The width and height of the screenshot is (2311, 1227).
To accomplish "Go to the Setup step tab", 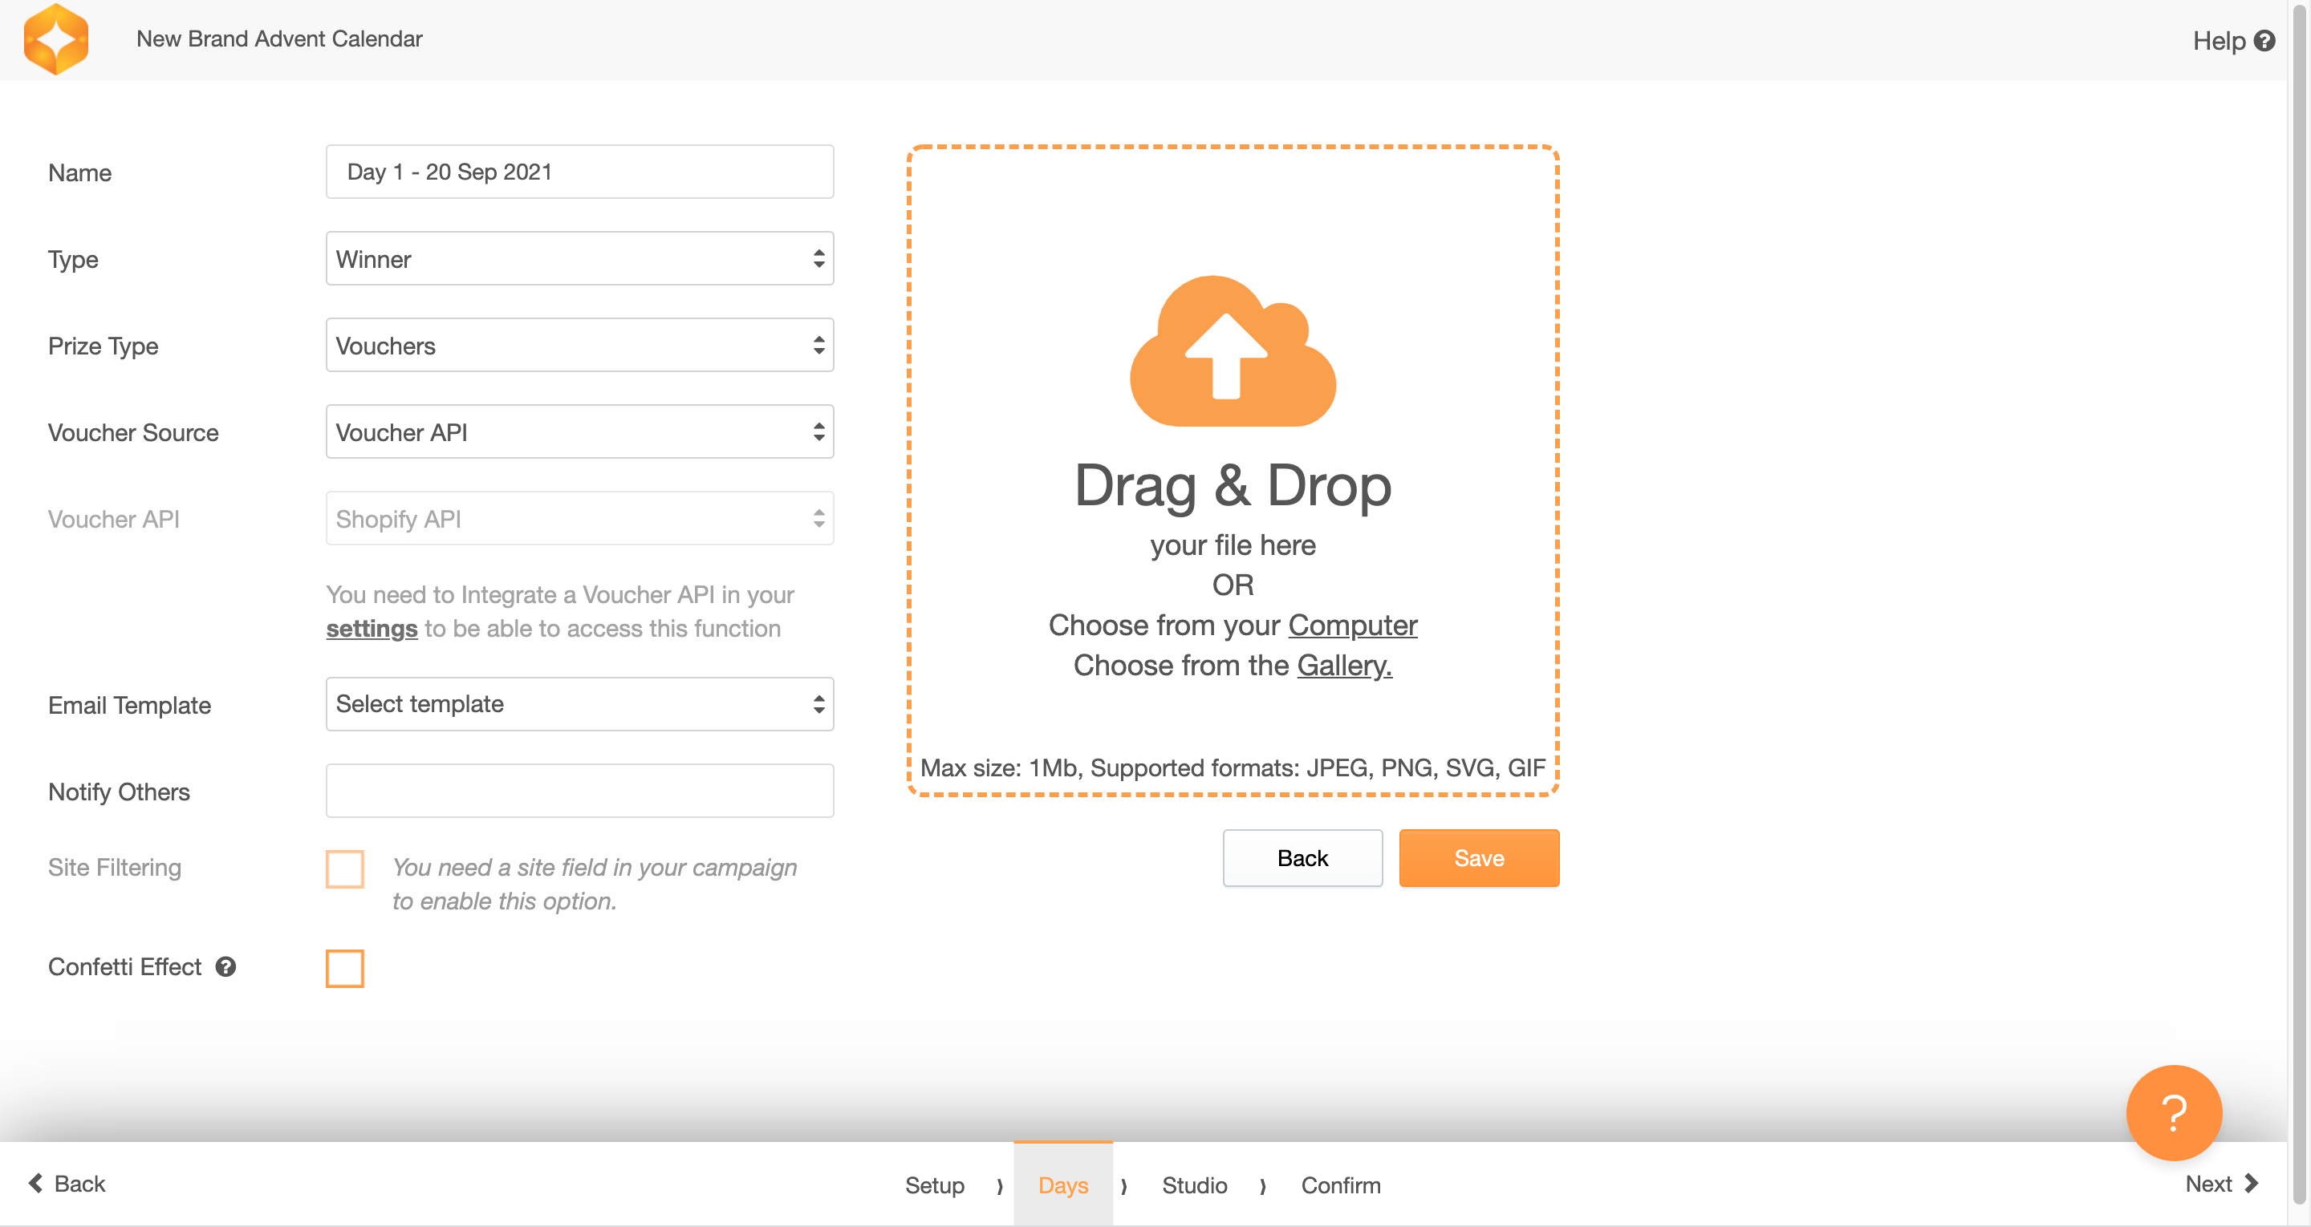I will coord(934,1184).
